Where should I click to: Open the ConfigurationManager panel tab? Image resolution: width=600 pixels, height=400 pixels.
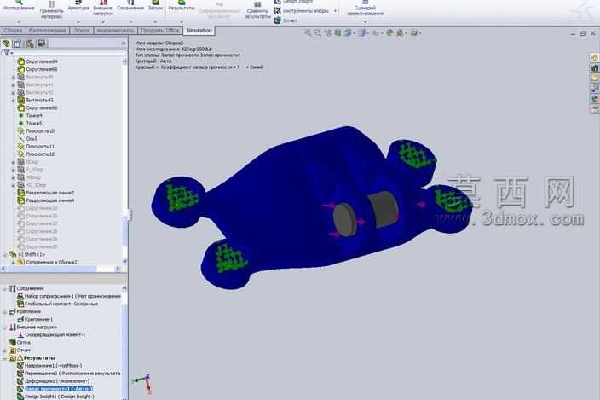click(x=30, y=43)
